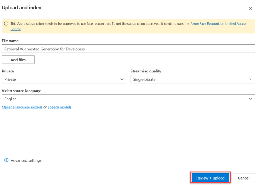The image size is (258, 185).
Task: Close the Upload and index dialog
Action: tap(250, 8)
